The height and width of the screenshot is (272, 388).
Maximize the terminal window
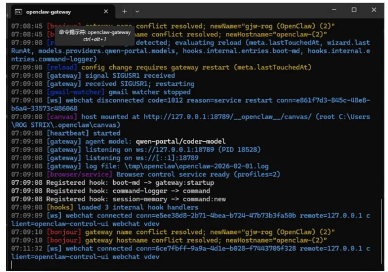[x=354, y=10]
